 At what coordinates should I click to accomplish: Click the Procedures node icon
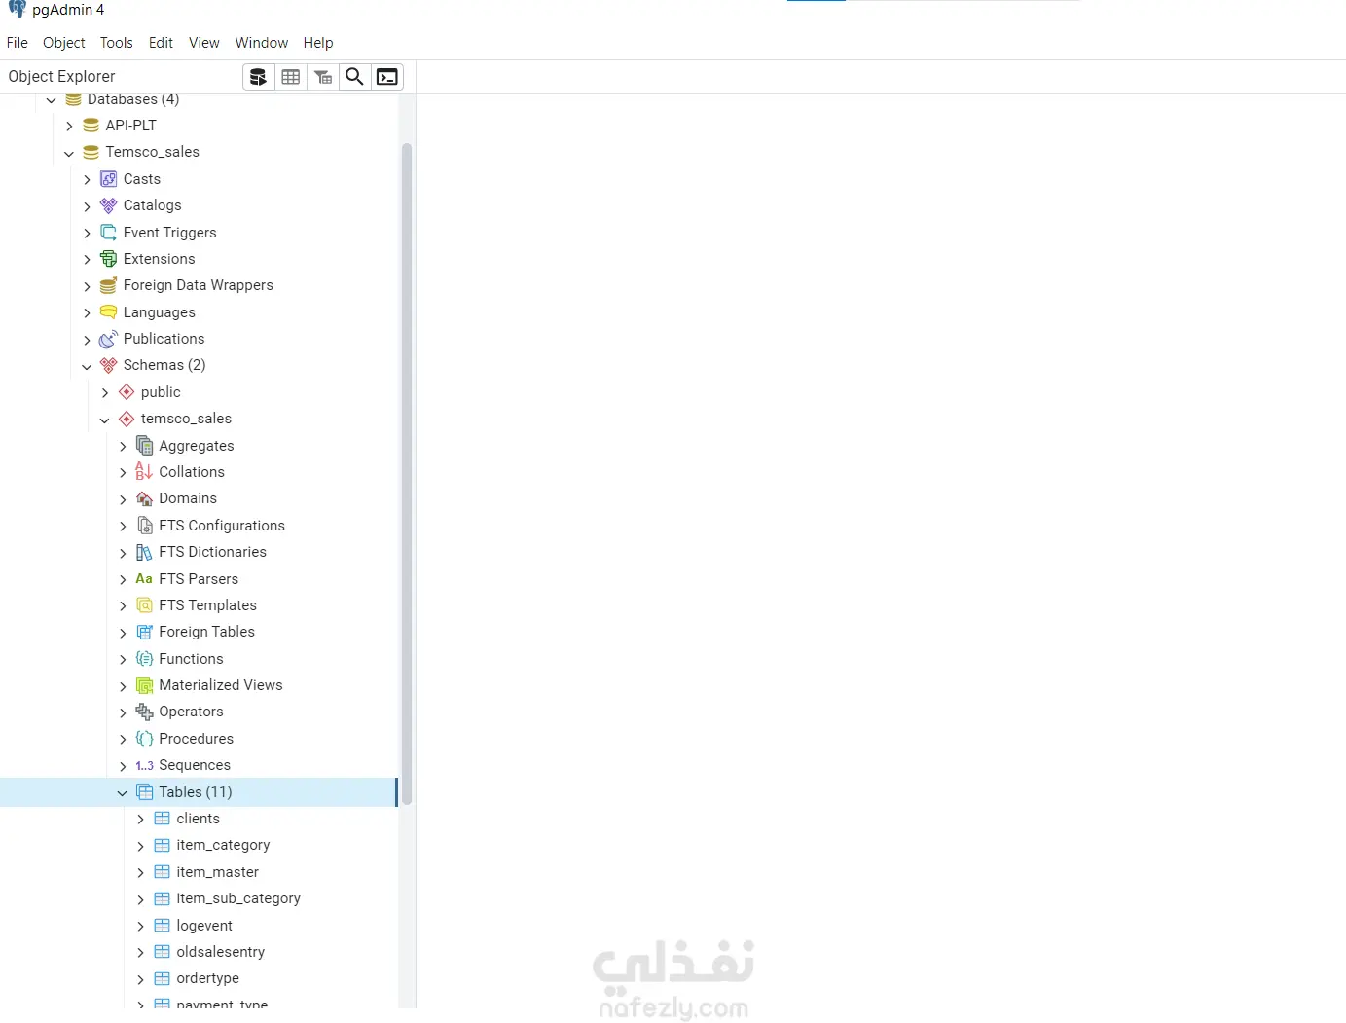click(x=144, y=739)
